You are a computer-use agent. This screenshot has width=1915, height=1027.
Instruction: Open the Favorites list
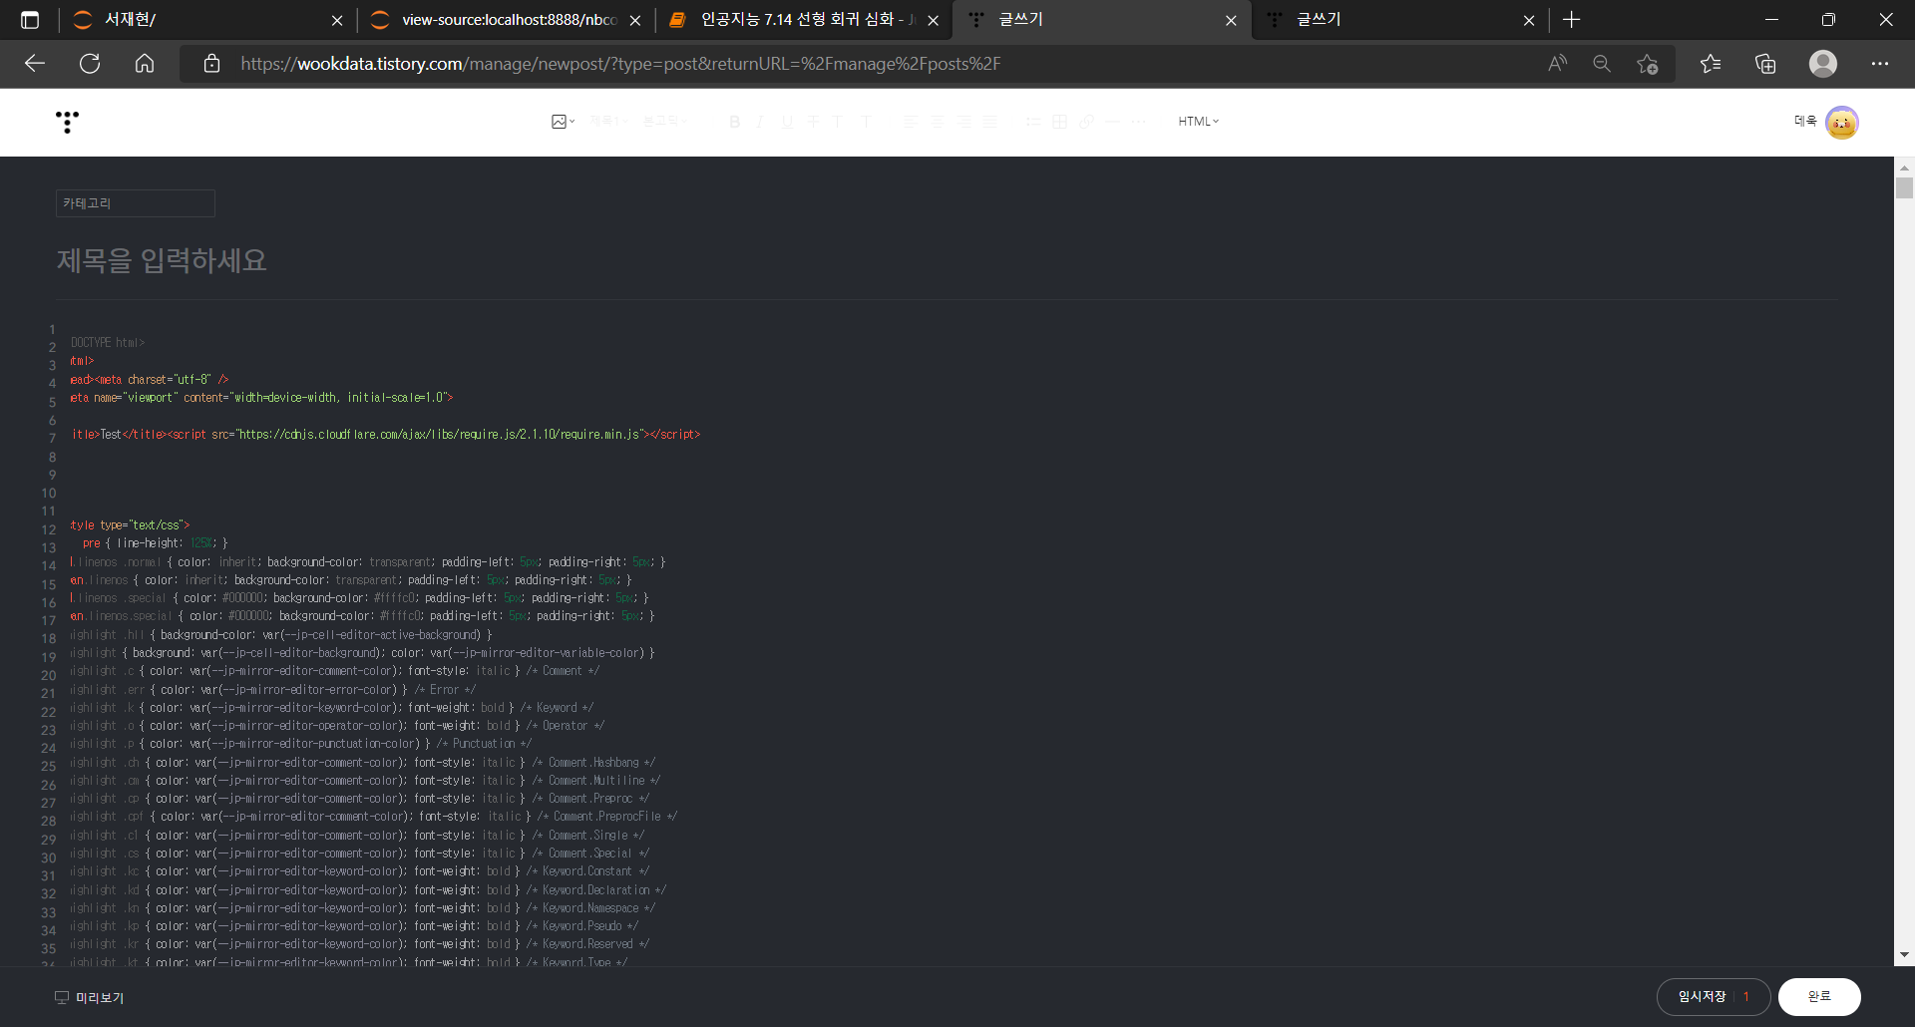1711,64
